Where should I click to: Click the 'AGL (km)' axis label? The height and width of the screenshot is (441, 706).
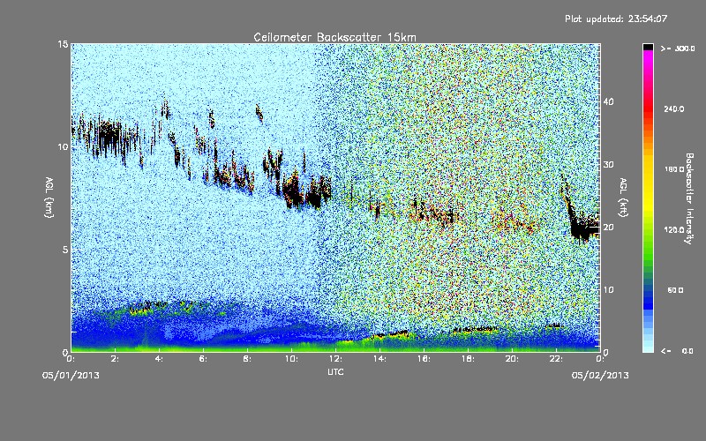pyautogui.click(x=49, y=198)
